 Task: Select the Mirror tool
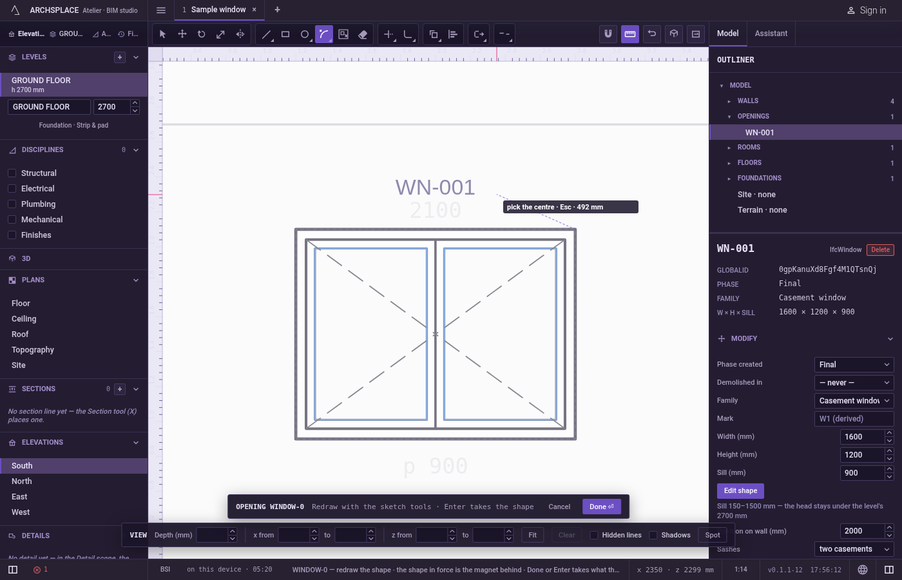click(x=240, y=34)
